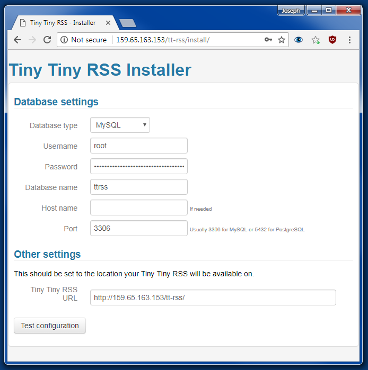368x370 pixels.
Task: Open the star bookmark extension with green badge
Action: pos(316,40)
